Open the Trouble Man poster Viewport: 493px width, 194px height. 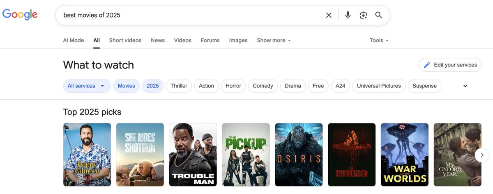193,155
